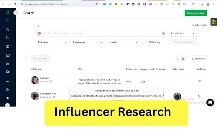The width and height of the screenshot is (217, 130).
Task: Switch to grid view icon
Action: [183, 59]
